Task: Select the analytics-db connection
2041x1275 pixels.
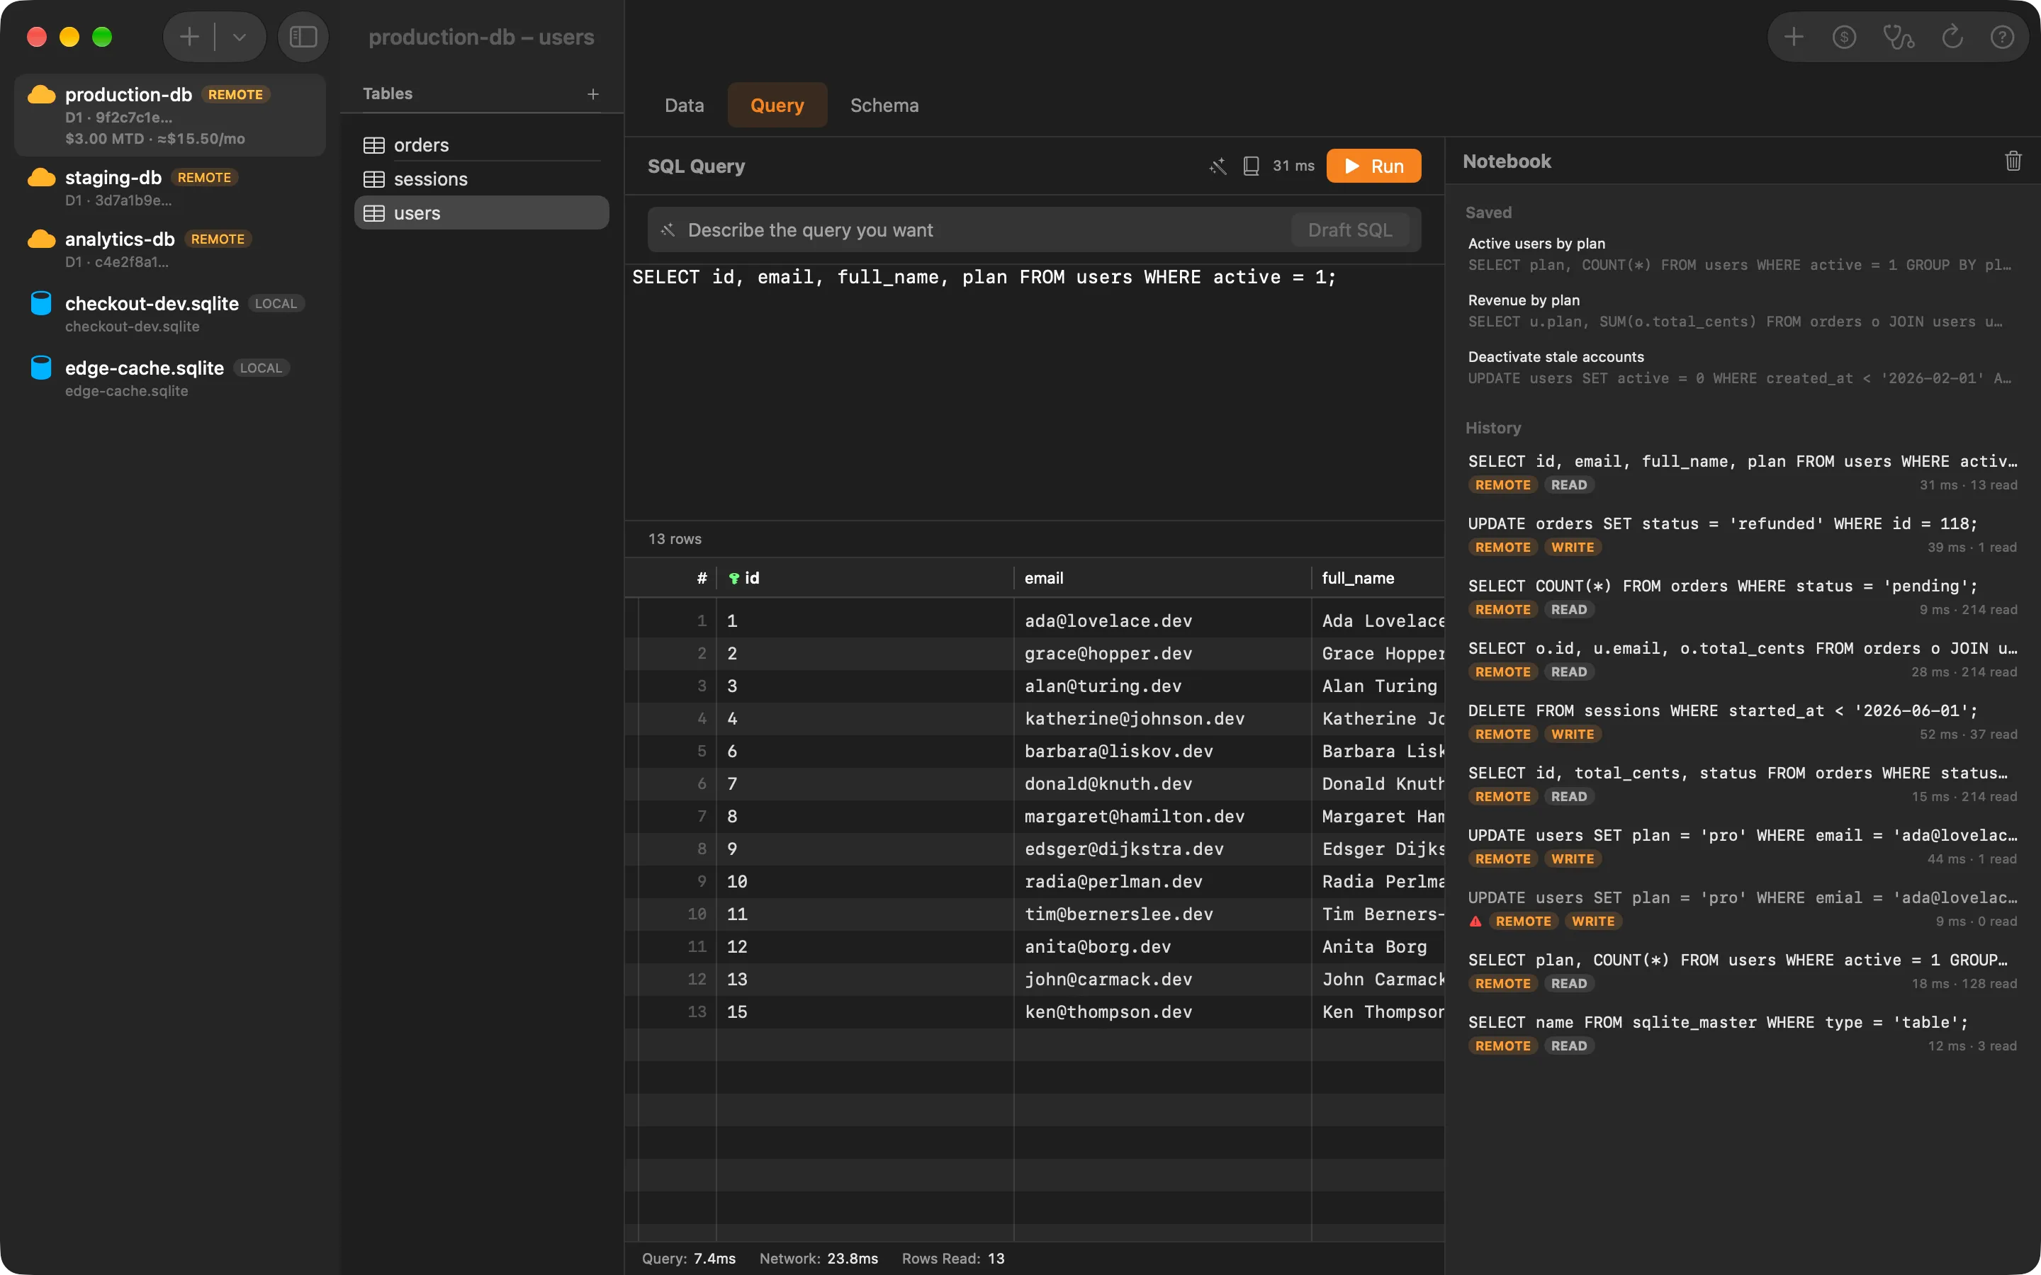Action: [169, 249]
